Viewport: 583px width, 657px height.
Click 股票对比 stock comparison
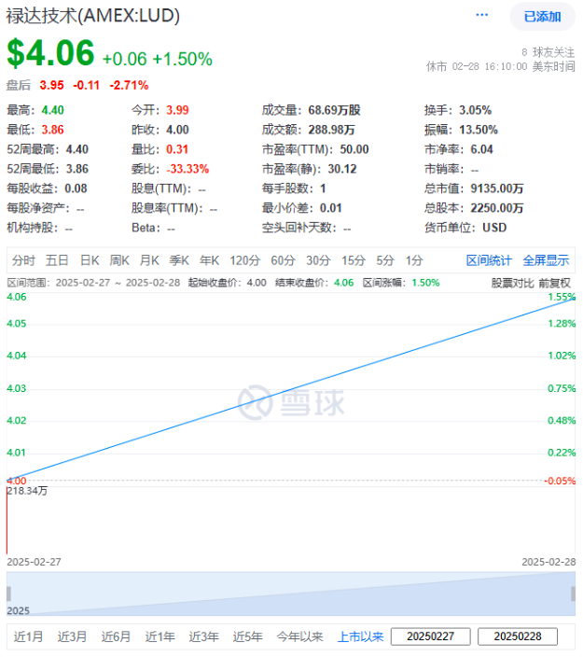513,284
